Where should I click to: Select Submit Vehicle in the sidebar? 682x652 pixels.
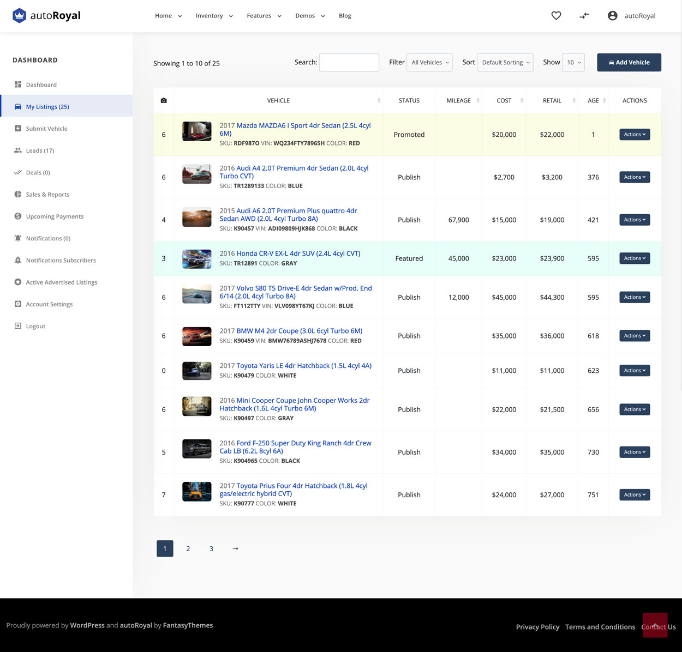[x=47, y=129]
